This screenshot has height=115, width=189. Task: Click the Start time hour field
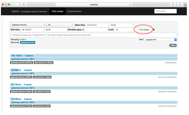[x=121, y=25]
